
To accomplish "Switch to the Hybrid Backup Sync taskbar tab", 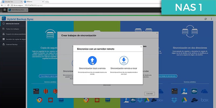I will tap(18, 10).
